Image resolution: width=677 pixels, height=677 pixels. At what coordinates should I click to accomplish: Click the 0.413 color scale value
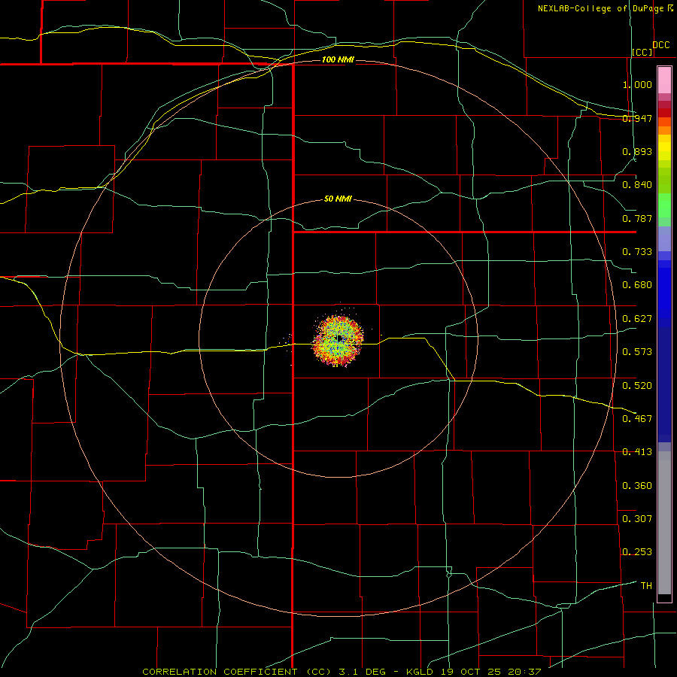[637, 452]
